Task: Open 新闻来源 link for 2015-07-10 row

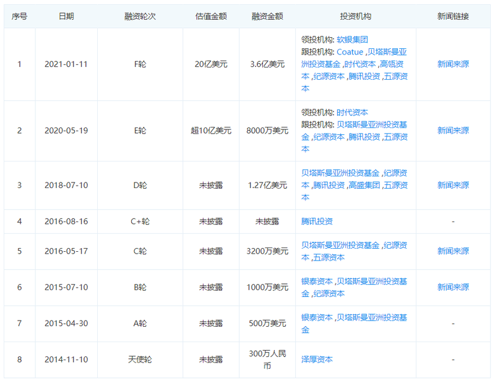Action: tap(453, 287)
